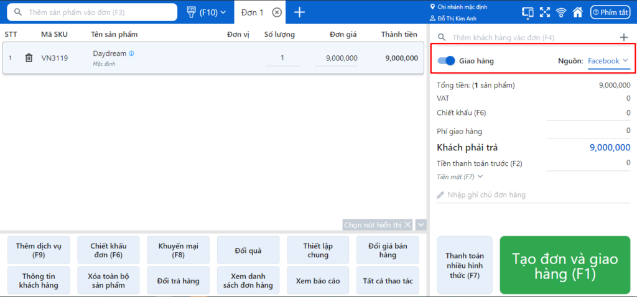Screen dimensions: 637x297
Task: Add a new order tab with plus icon
Action: coord(300,12)
